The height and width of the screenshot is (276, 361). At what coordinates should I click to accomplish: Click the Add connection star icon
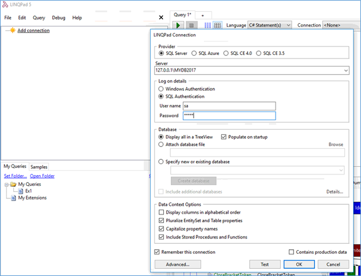[13, 30]
